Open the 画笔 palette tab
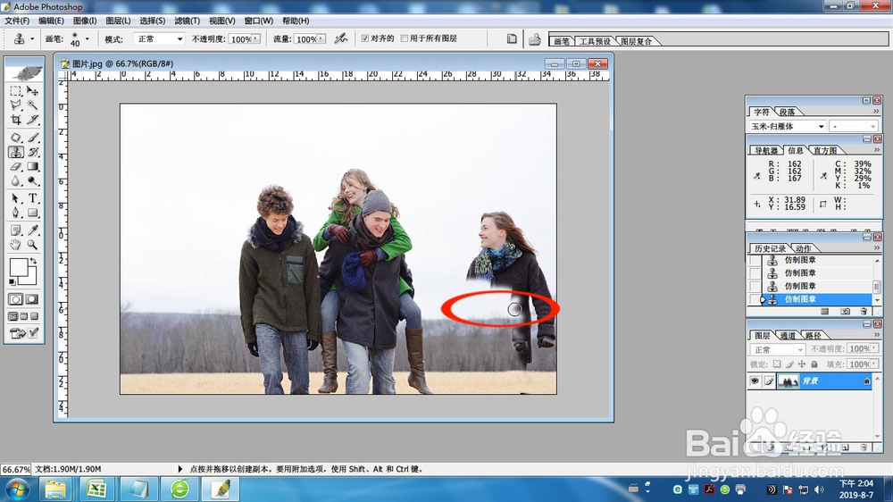Screen dimensions: 893x502 [x=562, y=41]
